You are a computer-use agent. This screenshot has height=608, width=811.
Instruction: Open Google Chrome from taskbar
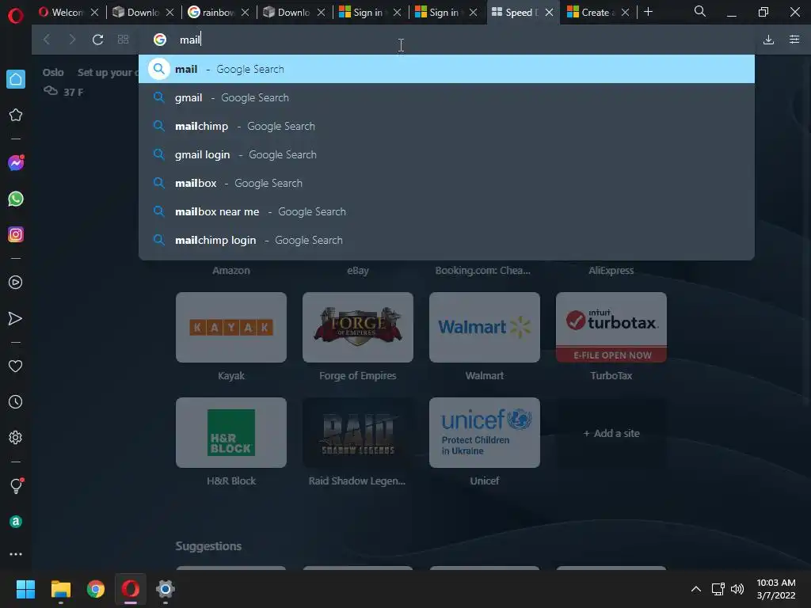96,589
